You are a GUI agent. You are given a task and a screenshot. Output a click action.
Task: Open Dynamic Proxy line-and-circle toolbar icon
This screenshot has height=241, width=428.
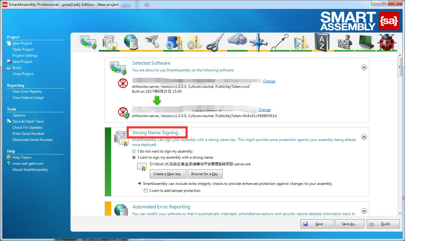280,42
